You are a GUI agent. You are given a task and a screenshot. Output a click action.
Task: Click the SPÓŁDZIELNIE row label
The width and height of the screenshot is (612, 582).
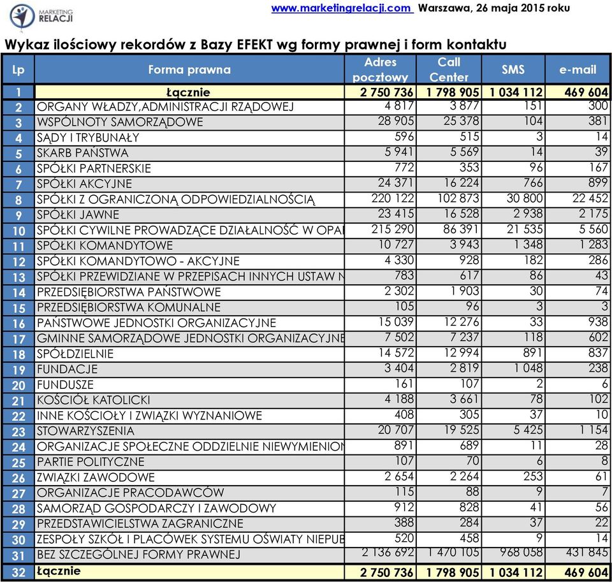point(75,354)
